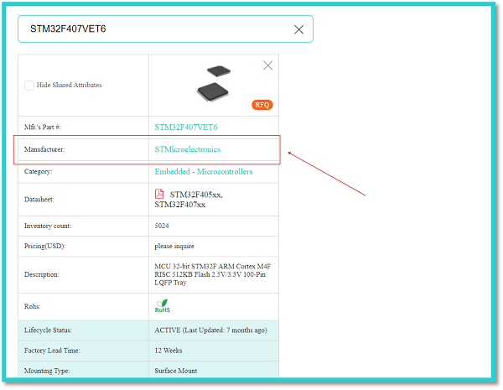Follow the Embedded - Microcontrollers category link
The image size is (503, 390).
203,172
